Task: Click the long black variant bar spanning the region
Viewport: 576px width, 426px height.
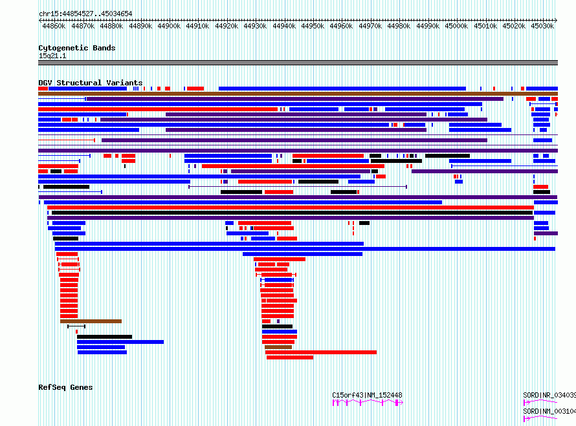Action: 293,213
